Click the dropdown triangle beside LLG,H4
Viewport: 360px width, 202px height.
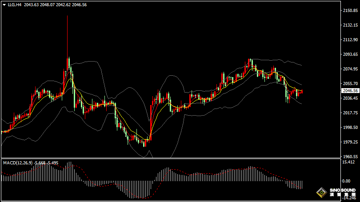[4, 4]
